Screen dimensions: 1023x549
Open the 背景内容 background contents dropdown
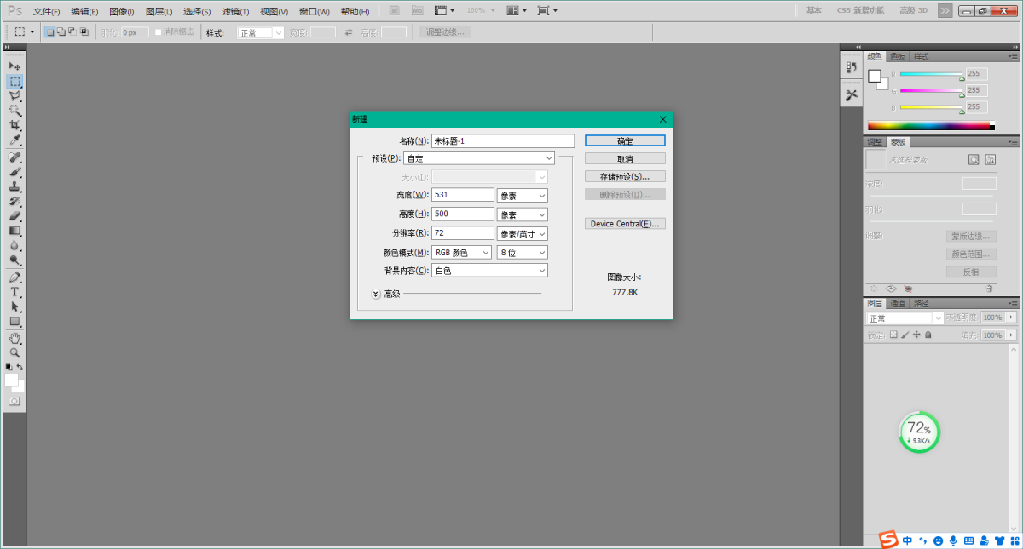pos(489,271)
